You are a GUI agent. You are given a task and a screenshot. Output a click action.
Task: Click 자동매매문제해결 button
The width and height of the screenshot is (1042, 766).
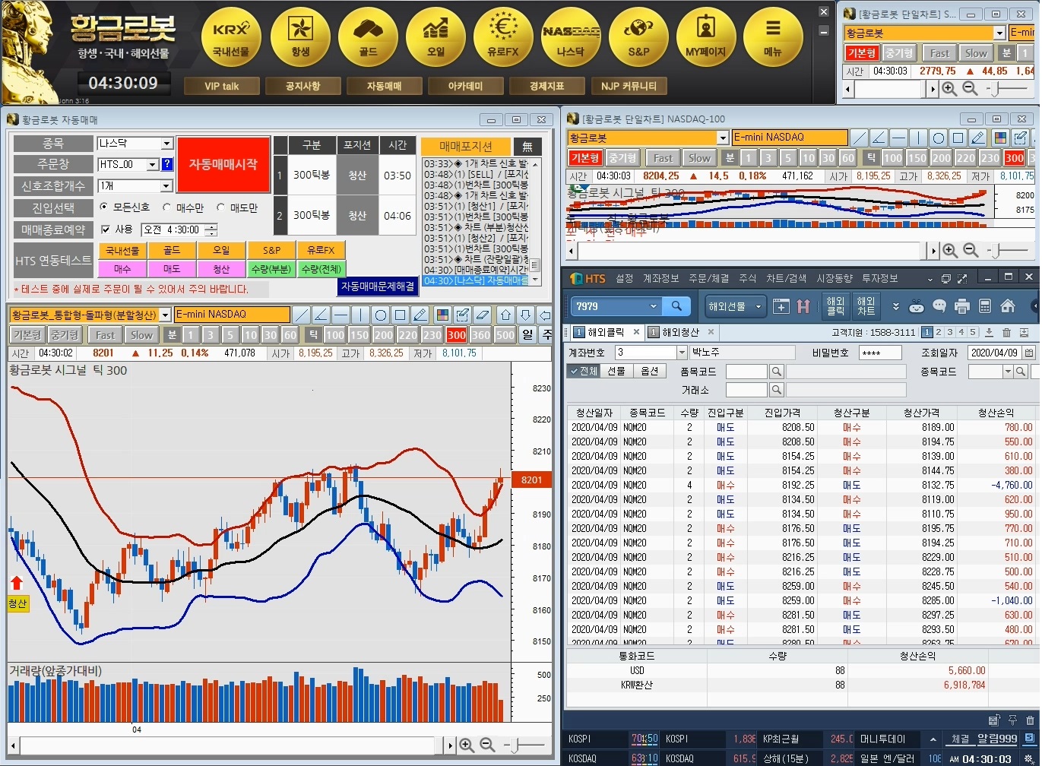378,286
